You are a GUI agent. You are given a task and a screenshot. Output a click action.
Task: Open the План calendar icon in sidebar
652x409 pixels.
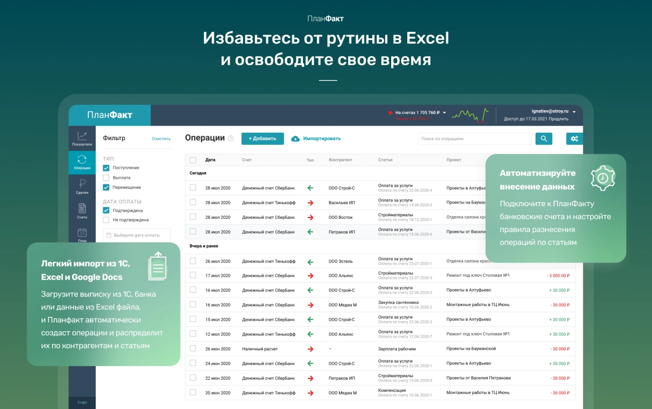pyautogui.click(x=82, y=233)
